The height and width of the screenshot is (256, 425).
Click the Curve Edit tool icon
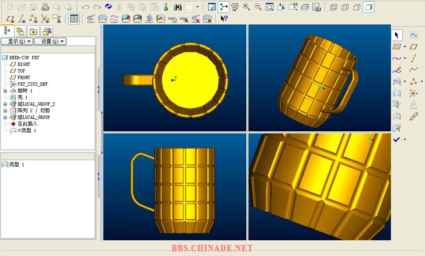tap(397, 70)
